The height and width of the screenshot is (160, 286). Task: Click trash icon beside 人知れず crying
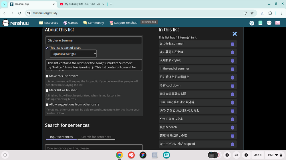(x=233, y=61)
